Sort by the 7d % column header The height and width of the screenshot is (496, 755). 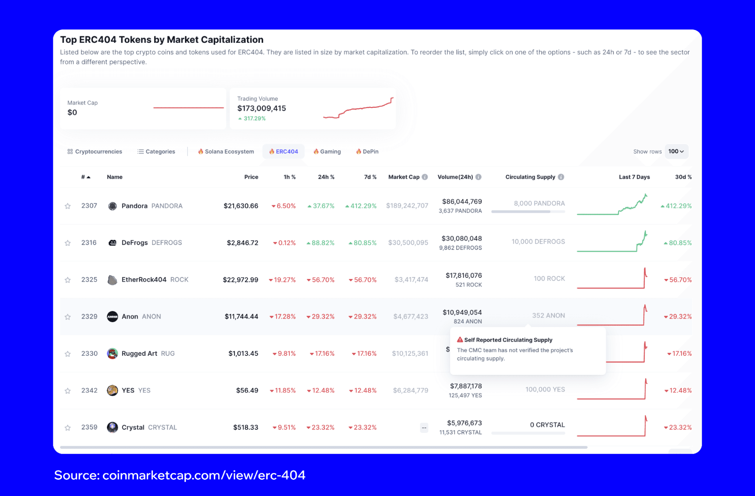tap(370, 177)
